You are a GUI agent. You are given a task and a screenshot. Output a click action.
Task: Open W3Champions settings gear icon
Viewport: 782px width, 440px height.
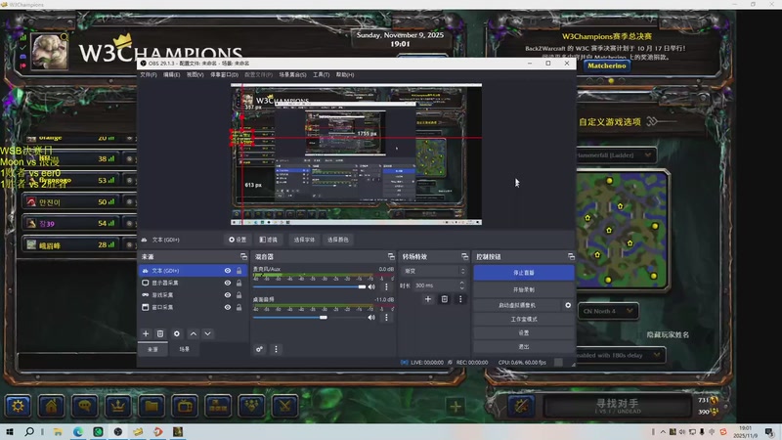tap(18, 406)
